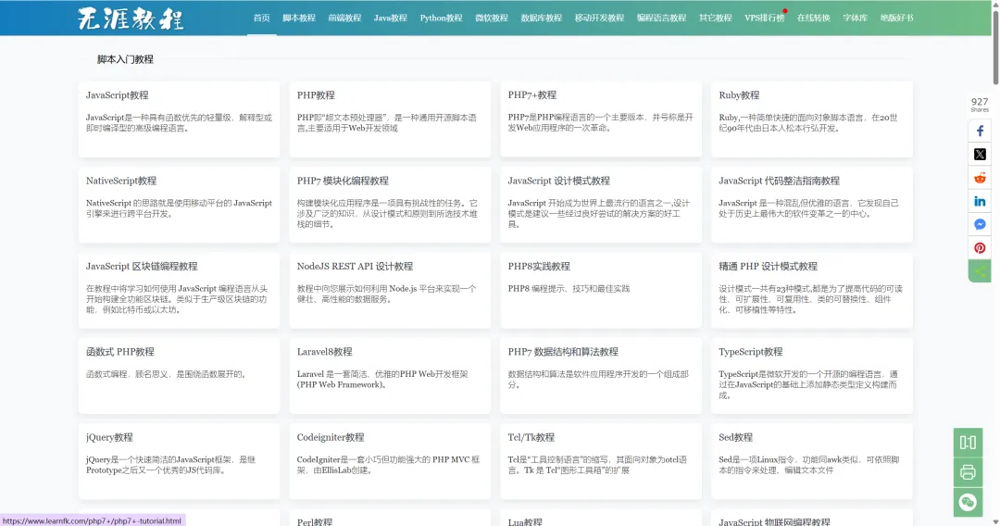Open 其它教程 menu item

715,18
